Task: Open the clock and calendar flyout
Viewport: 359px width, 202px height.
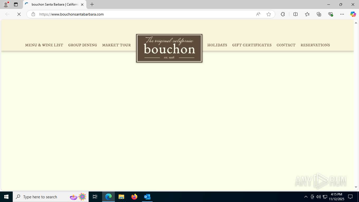Action: pos(336,197)
